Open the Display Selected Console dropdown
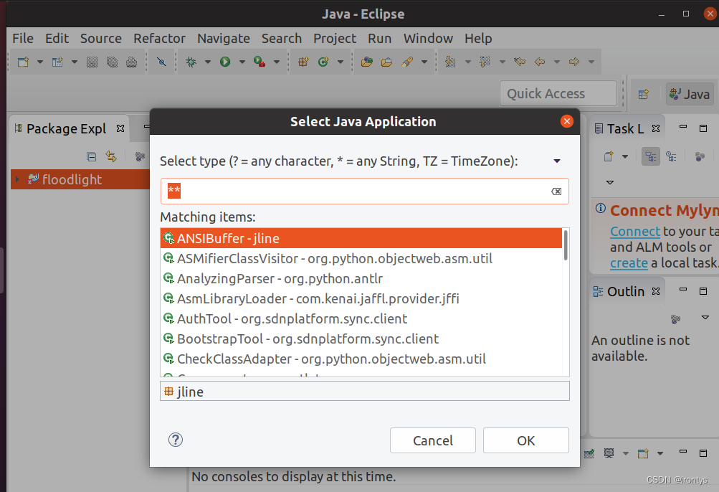 tap(626, 453)
